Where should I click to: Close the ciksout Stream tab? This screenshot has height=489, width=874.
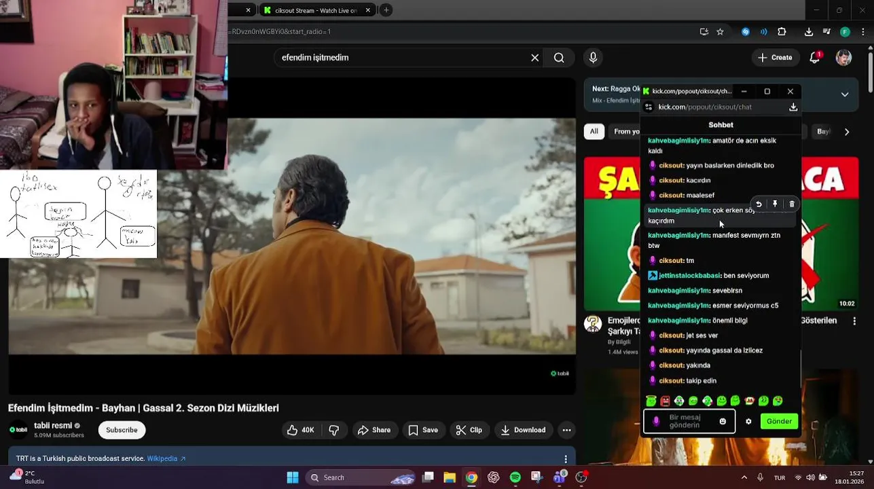click(368, 10)
